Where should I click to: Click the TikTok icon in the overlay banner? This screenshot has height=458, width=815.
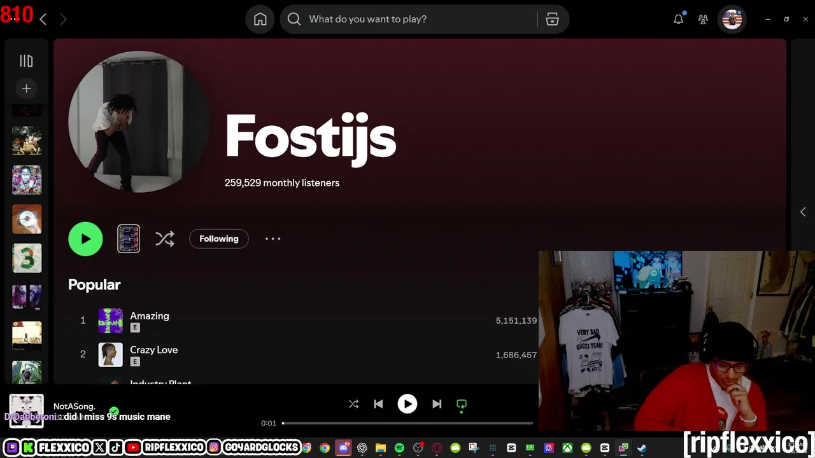click(x=116, y=448)
